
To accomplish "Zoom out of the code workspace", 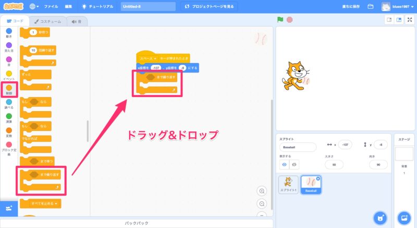I will point(262,204).
